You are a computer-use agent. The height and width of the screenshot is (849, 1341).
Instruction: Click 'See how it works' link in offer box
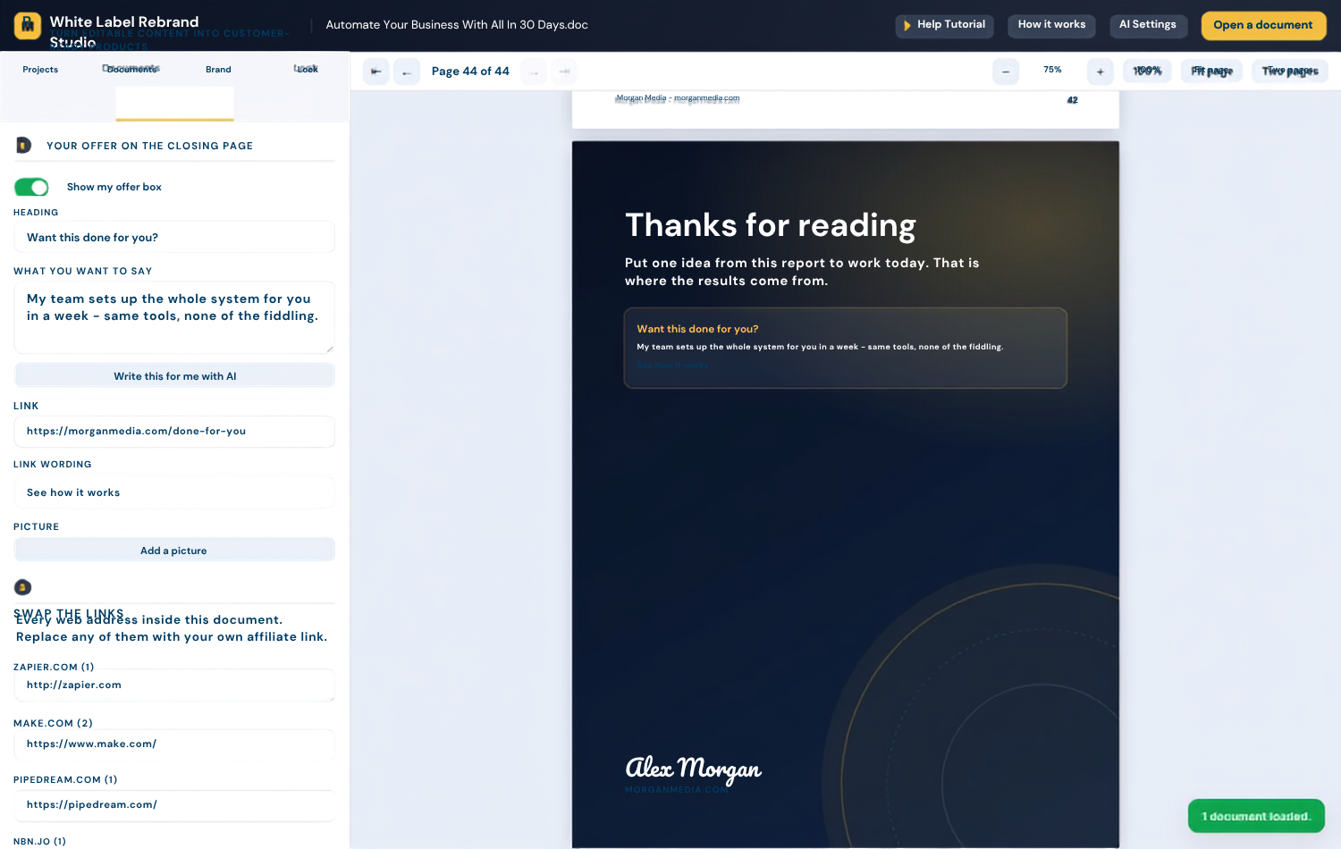pos(672,366)
